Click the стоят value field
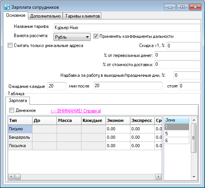This screenshot has width=205, height=188. pos(189,86)
